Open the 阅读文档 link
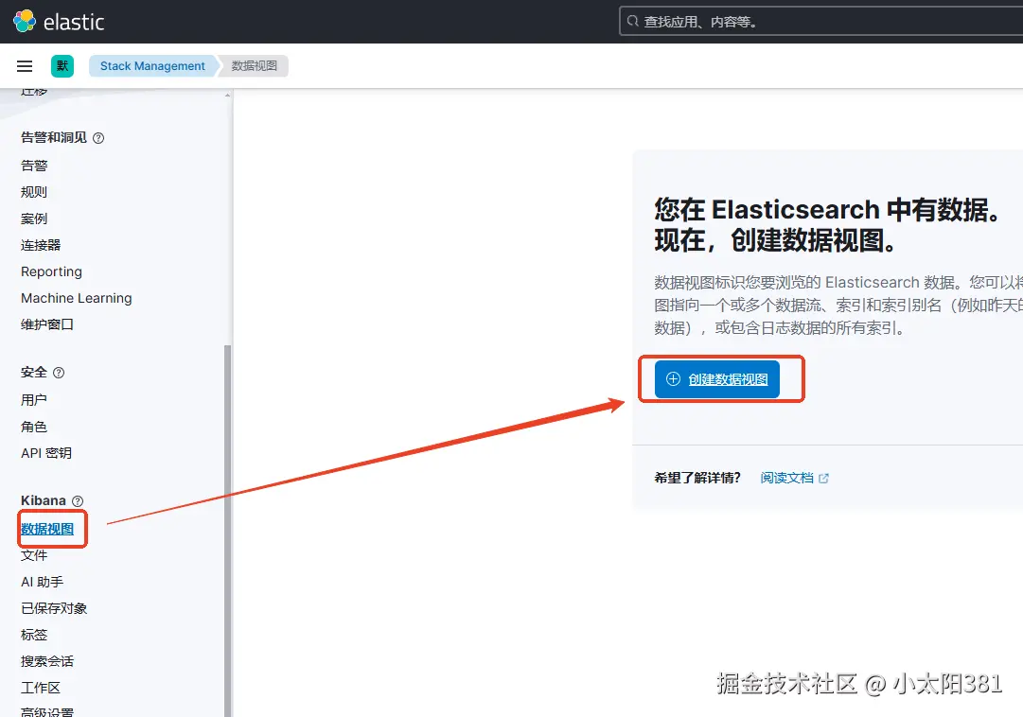 786,479
